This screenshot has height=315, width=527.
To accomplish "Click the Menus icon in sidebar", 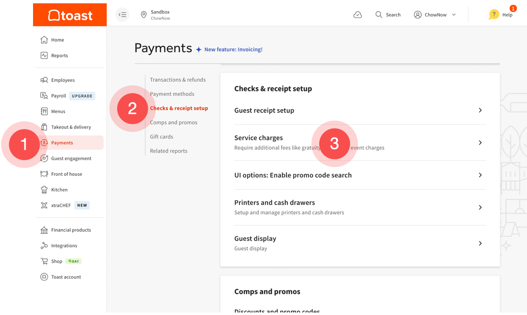I will 44,111.
